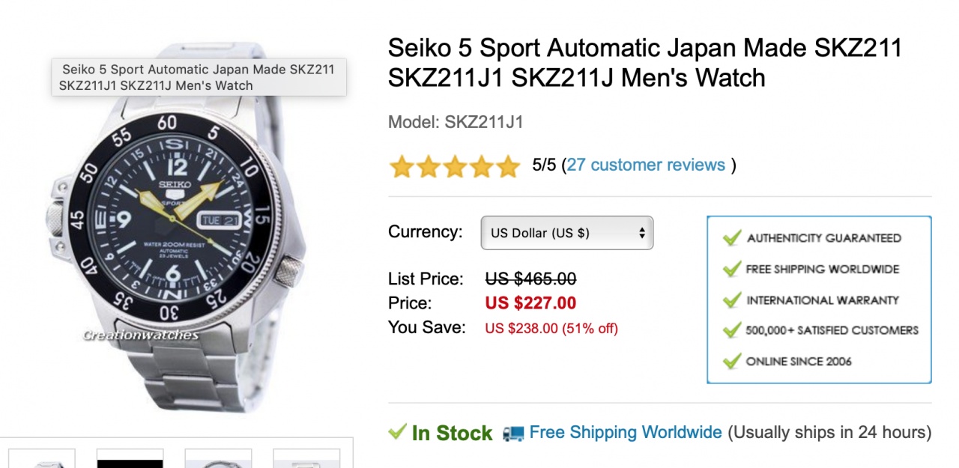Click the Seiko 5 Sport product title
Image resolution: width=959 pixels, height=468 pixels.
pos(644,63)
